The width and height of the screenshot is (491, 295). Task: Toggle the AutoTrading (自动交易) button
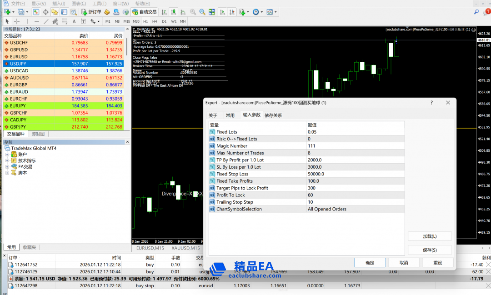(145, 12)
